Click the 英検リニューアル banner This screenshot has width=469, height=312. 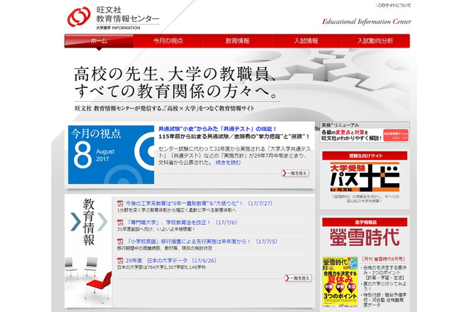365,132
